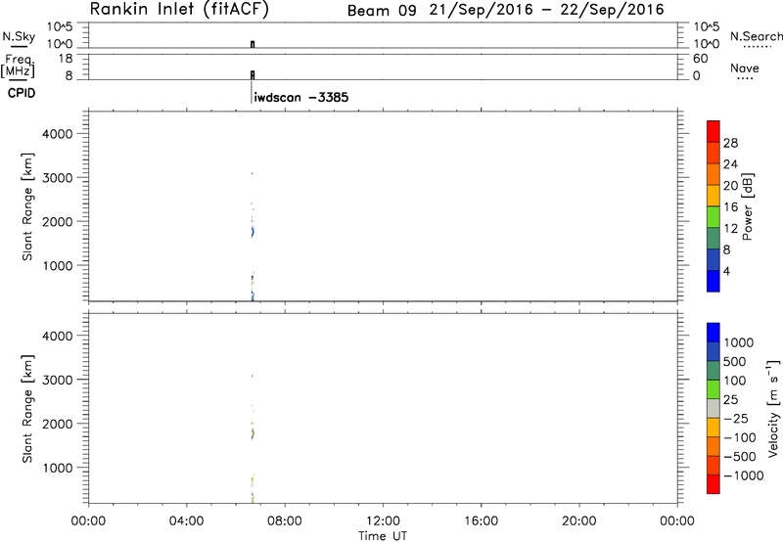This screenshot has height=542, width=783.
Task: Click the 'Beam 09' label
Action: click(x=382, y=11)
